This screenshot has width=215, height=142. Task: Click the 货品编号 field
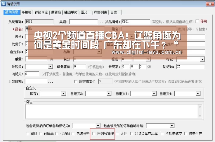click(x=136, y=22)
